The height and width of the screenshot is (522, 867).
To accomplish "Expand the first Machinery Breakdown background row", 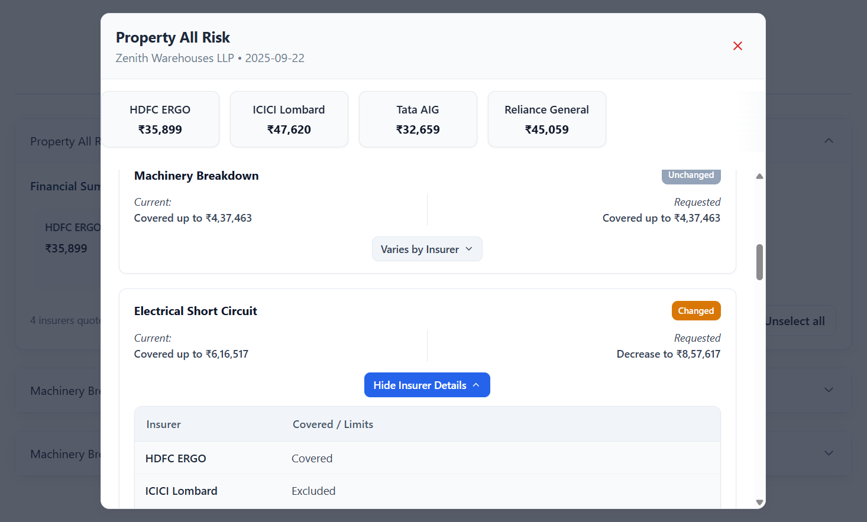I will (x=829, y=390).
